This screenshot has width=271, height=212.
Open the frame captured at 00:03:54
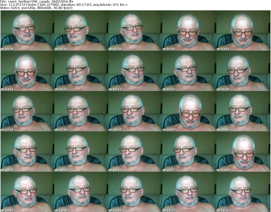coord(27,71)
